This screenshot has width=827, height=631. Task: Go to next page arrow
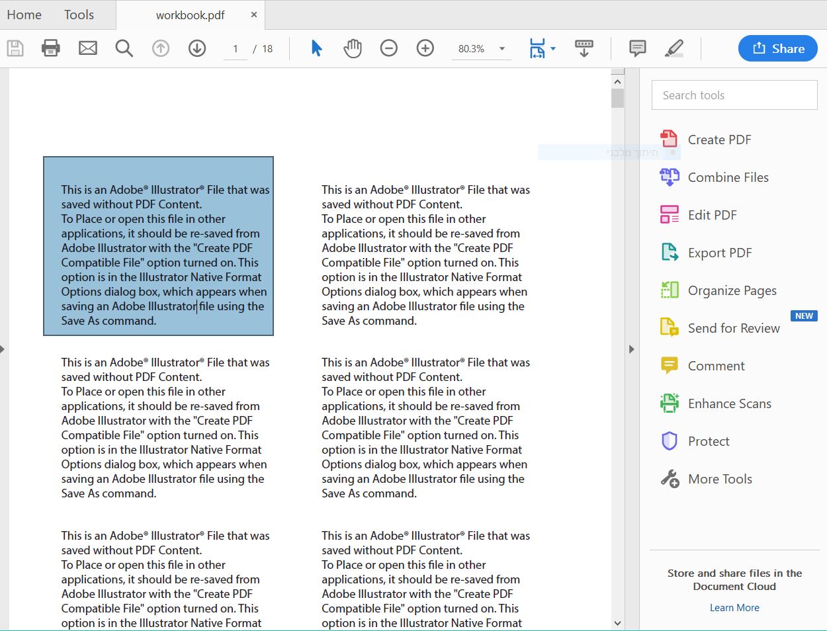197,48
